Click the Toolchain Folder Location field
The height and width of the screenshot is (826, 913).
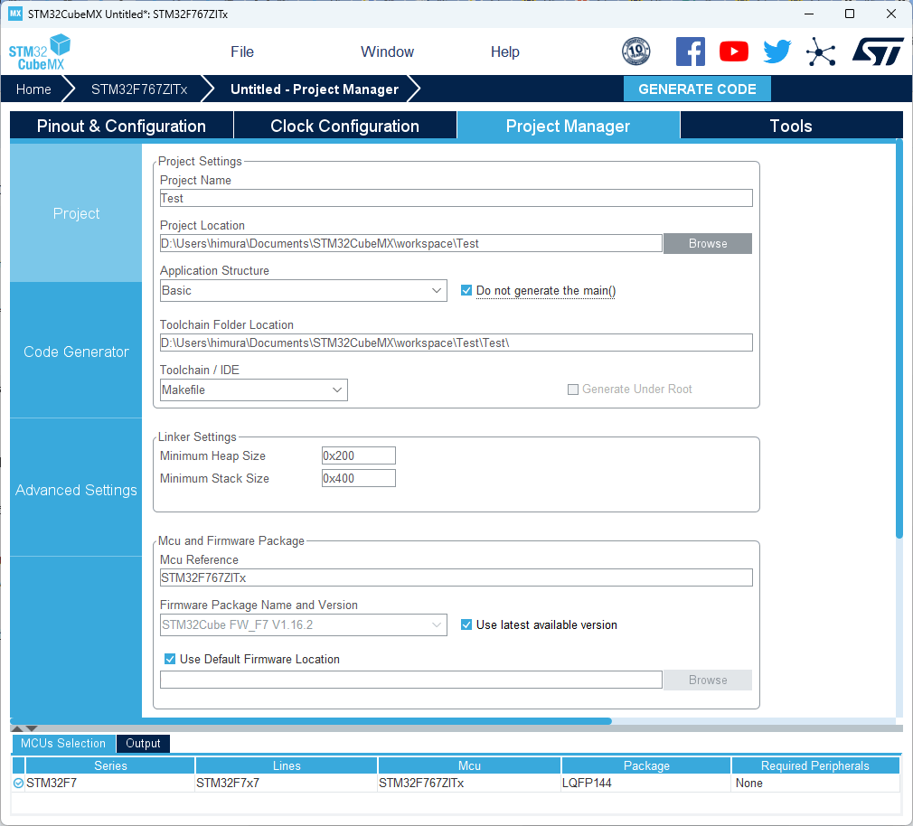(x=456, y=343)
